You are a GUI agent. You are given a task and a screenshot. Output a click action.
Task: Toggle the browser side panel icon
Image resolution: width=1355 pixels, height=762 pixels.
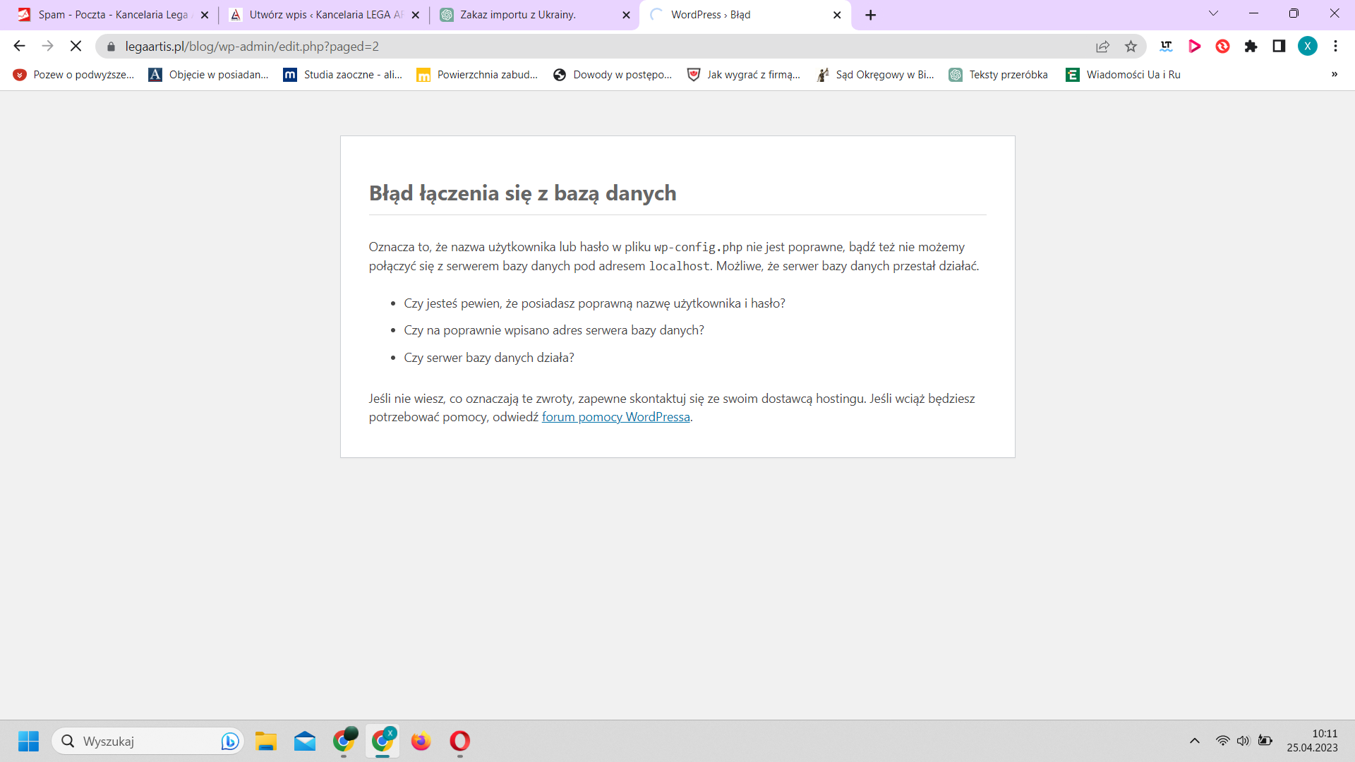[1279, 47]
